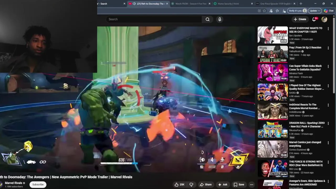Open the YouTube account avatar menu

[324, 19]
